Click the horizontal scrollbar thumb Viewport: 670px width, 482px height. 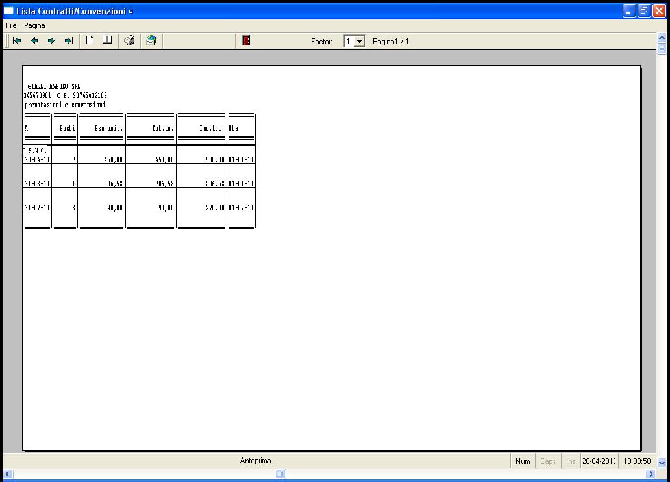[x=280, y=474]
